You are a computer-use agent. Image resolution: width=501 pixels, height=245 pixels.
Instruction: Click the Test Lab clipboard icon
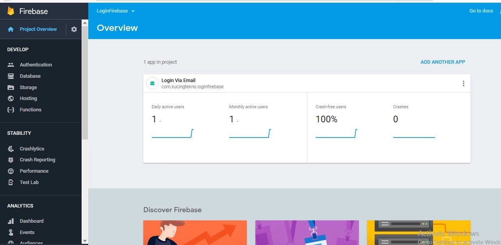[x=11, y=182]
